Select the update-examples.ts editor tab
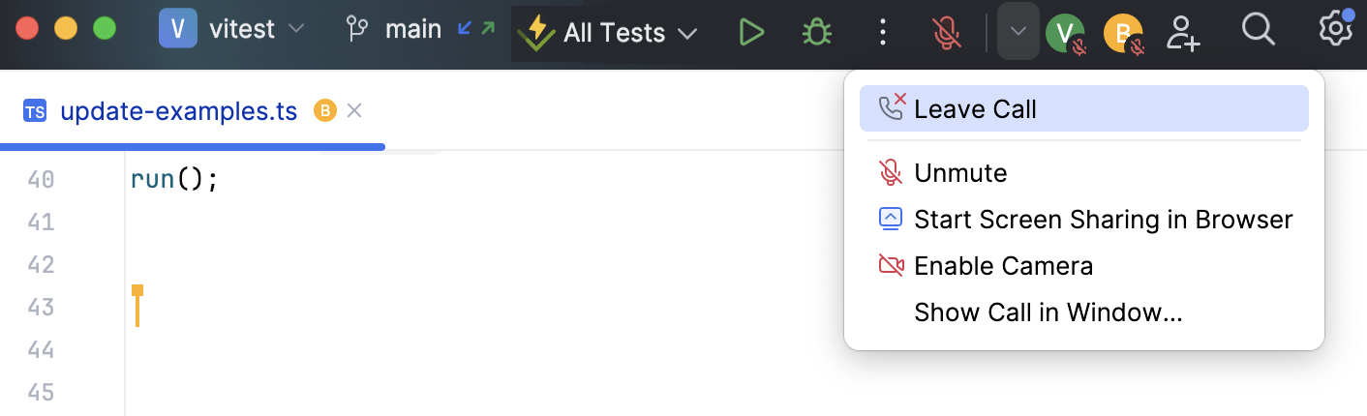This screenshot has width=1367, height=416. [178, 111]
